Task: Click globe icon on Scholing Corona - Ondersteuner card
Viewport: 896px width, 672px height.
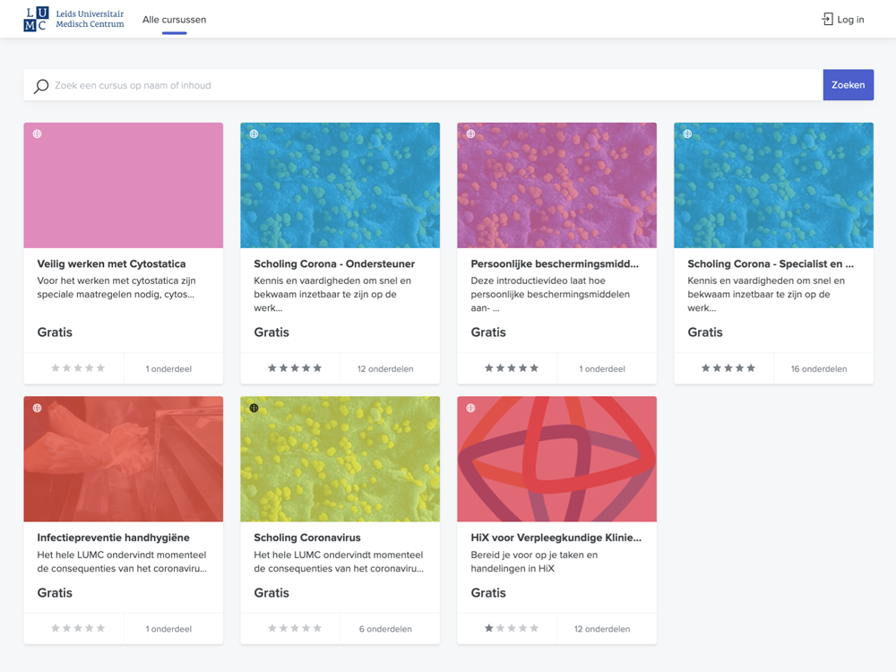Action: tap(254, 134)
